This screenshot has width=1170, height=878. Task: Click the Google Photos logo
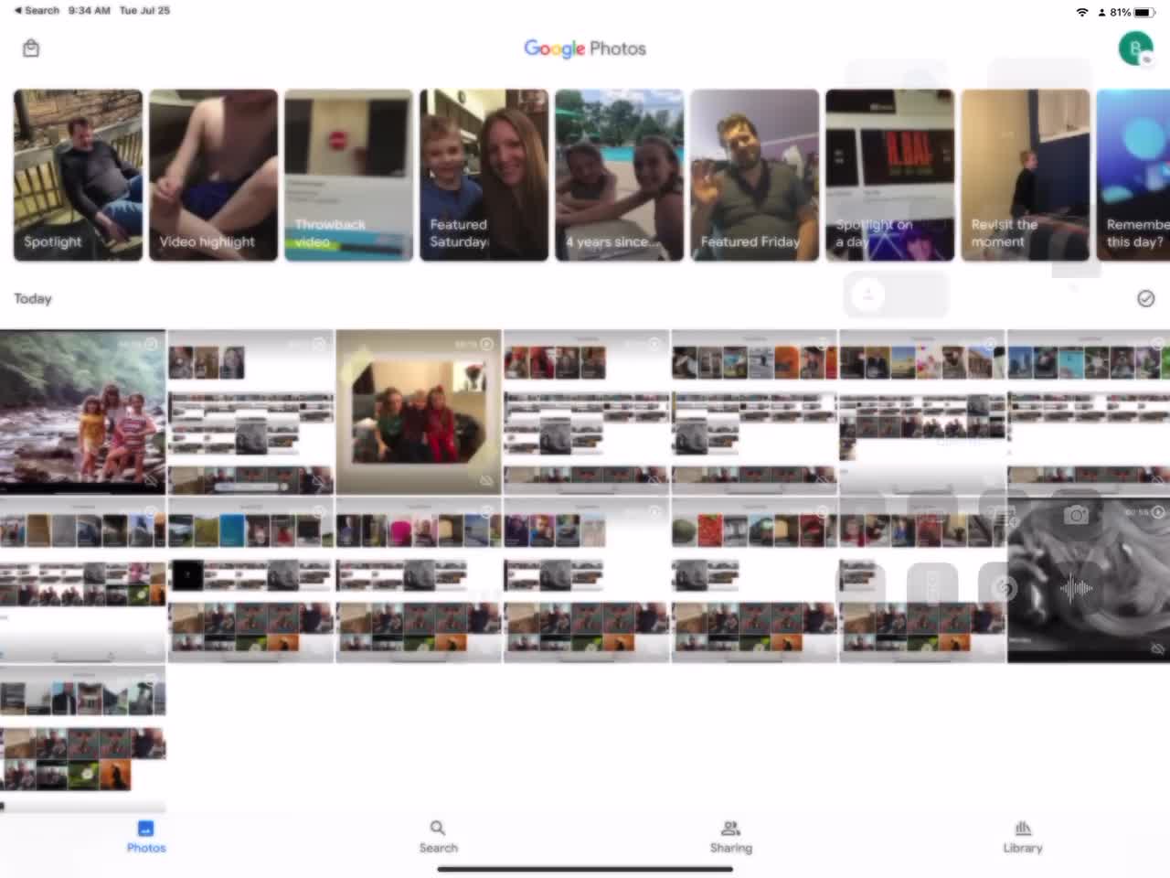585,48
